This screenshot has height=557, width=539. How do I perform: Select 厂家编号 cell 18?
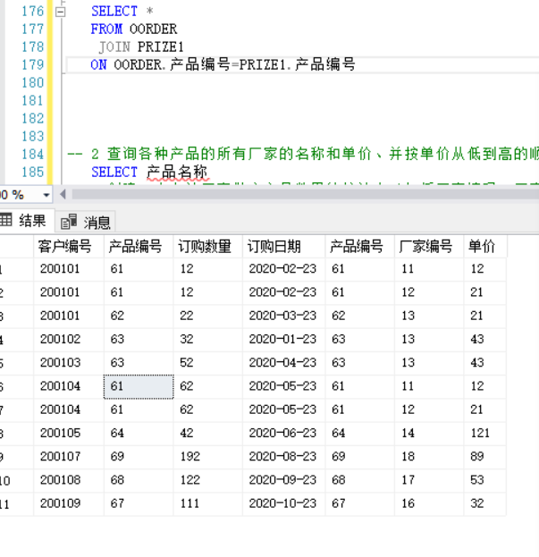point(429,457)
